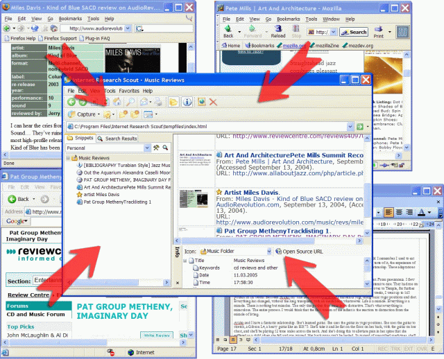Collapse the Music Reviews folder tree node
Viewport: 444px width, 359px height.
click(x=68, y=158)
